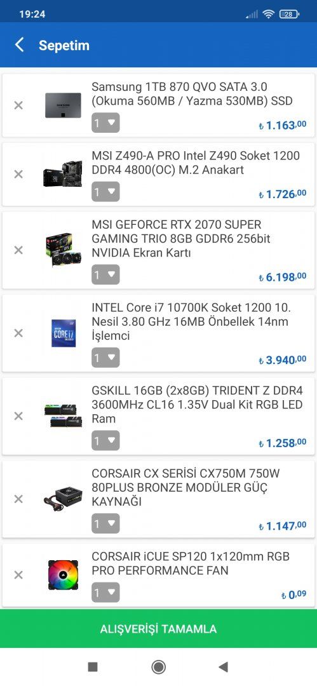Tap the ALIŞVERİŞİ TAMAMLA checkout button
The width and height of the screenshot is (317, 686).
pyautogui.click(x=159, y=629)
